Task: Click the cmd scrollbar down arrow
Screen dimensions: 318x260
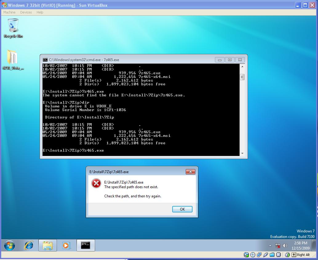Action: click(242, 153)
